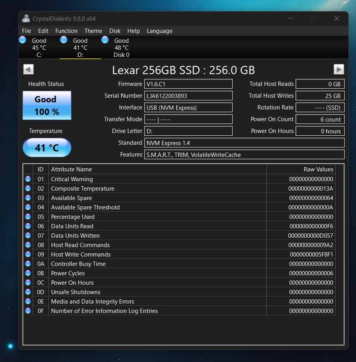Click status dot of Media and Data Integrity Errors
The width and height of the screenshot is (356, 362).
pyautogui.click(x=28, y=301)
